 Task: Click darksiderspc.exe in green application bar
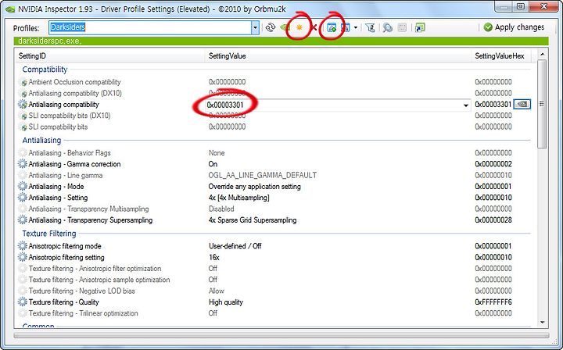(x=49, y=41)
